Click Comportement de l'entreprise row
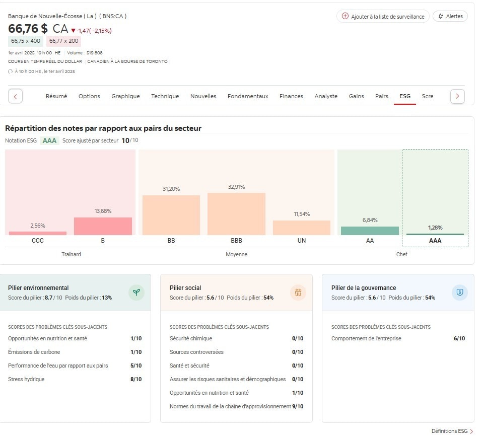The height and width of the screenshot is (437, 482). 398,338
